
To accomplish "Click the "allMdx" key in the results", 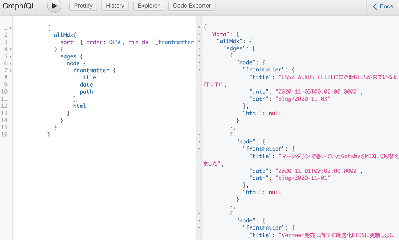I will (229, 41).
